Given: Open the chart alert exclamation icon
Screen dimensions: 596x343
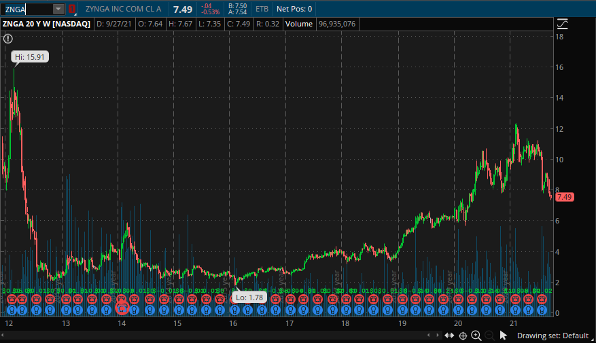Looking at the screenshot, I should tap(8, 39).
